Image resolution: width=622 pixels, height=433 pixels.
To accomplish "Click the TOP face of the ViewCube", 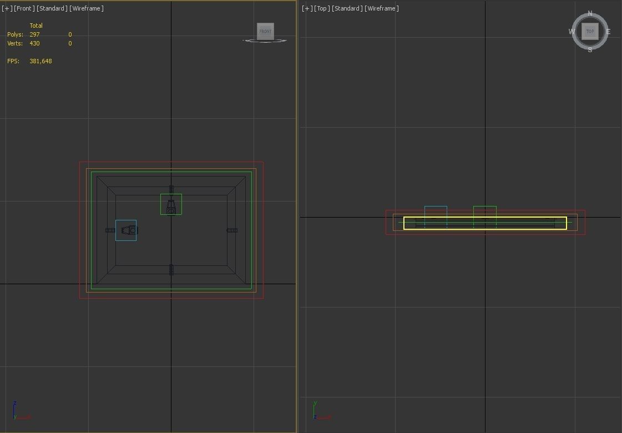I will pos(590,31).
